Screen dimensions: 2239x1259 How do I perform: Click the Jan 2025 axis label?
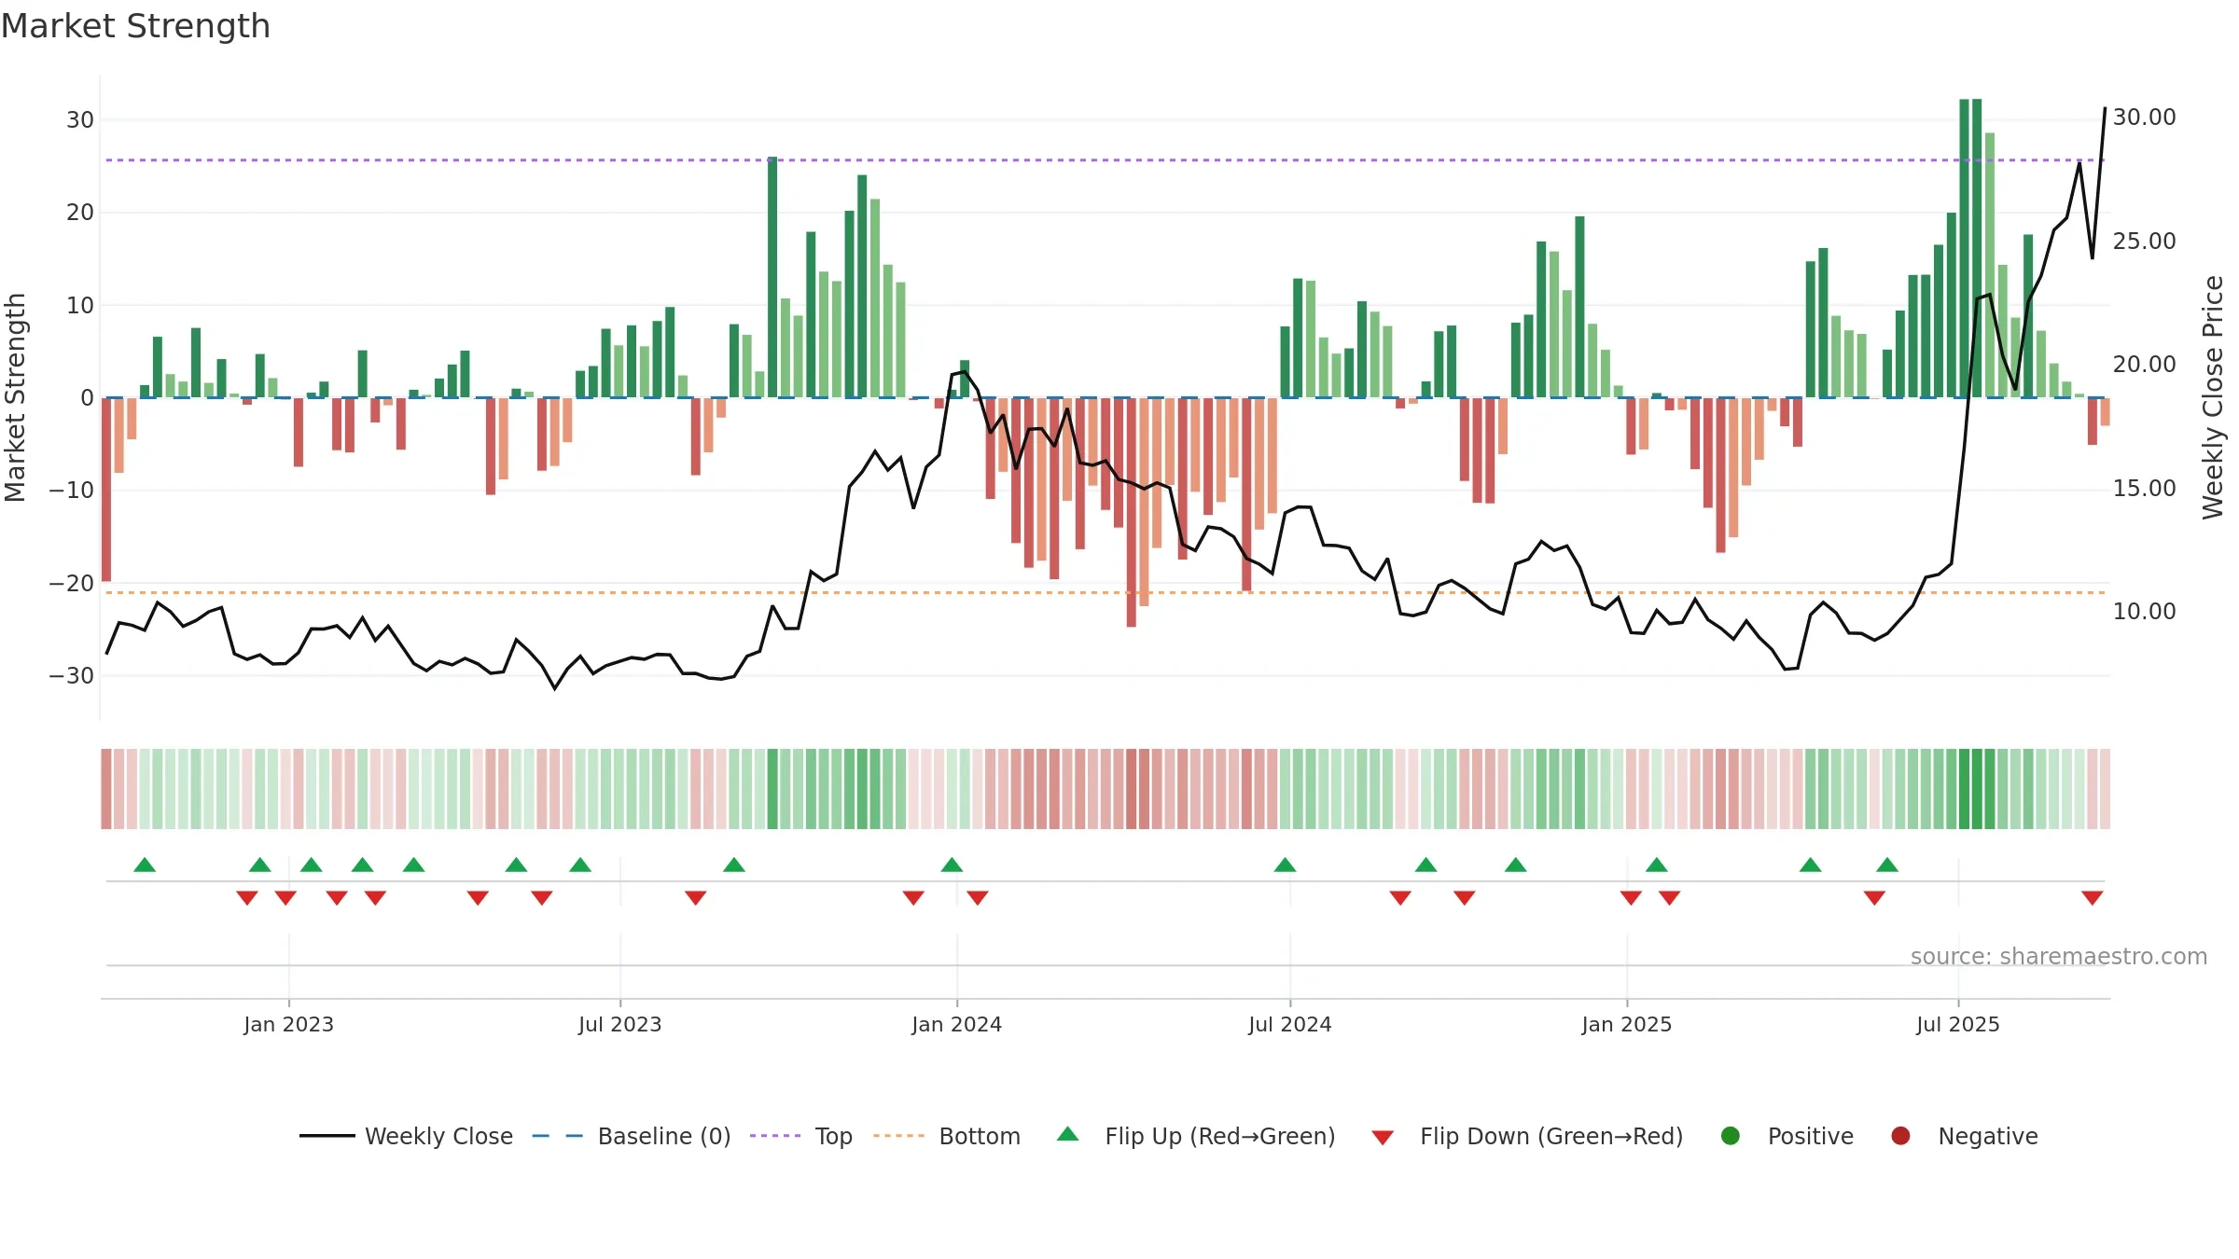[1626, 1024]
